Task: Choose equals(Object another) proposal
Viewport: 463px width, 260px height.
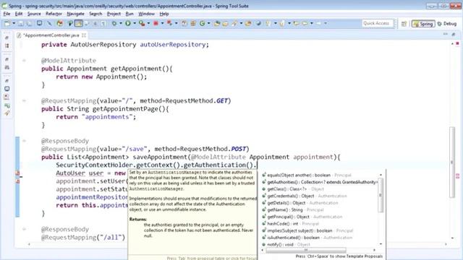Action: [320, 175]
